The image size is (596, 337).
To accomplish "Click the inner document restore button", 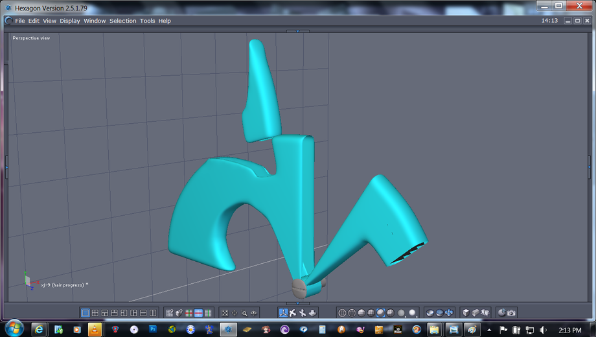I will click(x=577, y=21).
